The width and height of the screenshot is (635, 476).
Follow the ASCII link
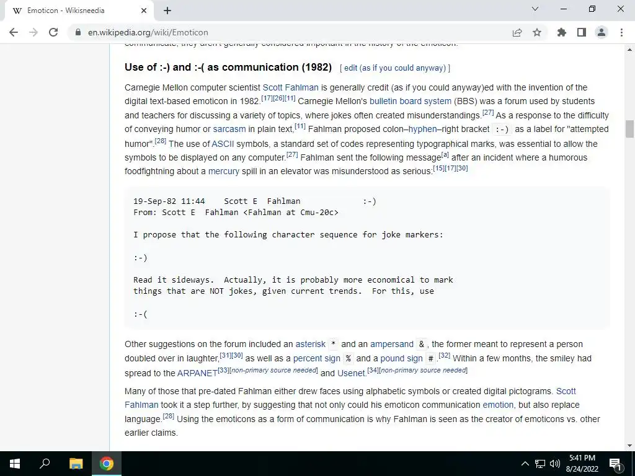[223, 144]
